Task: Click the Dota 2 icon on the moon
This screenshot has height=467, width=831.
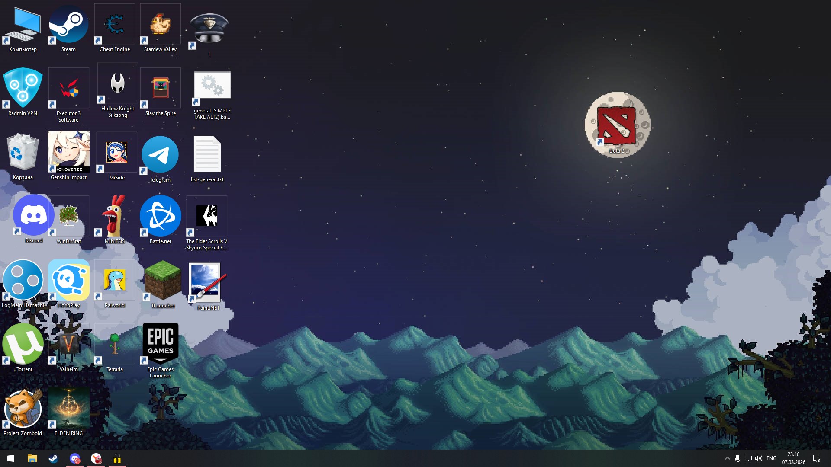Action: [616, 126]
